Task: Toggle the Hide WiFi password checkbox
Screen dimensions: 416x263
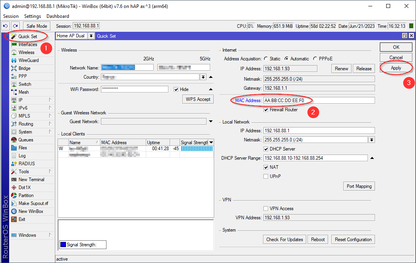Action: click(176, 89)
